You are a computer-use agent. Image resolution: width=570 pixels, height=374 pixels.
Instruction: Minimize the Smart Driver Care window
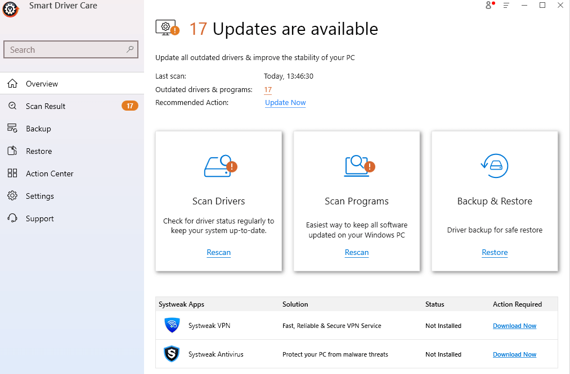[524, 5]
